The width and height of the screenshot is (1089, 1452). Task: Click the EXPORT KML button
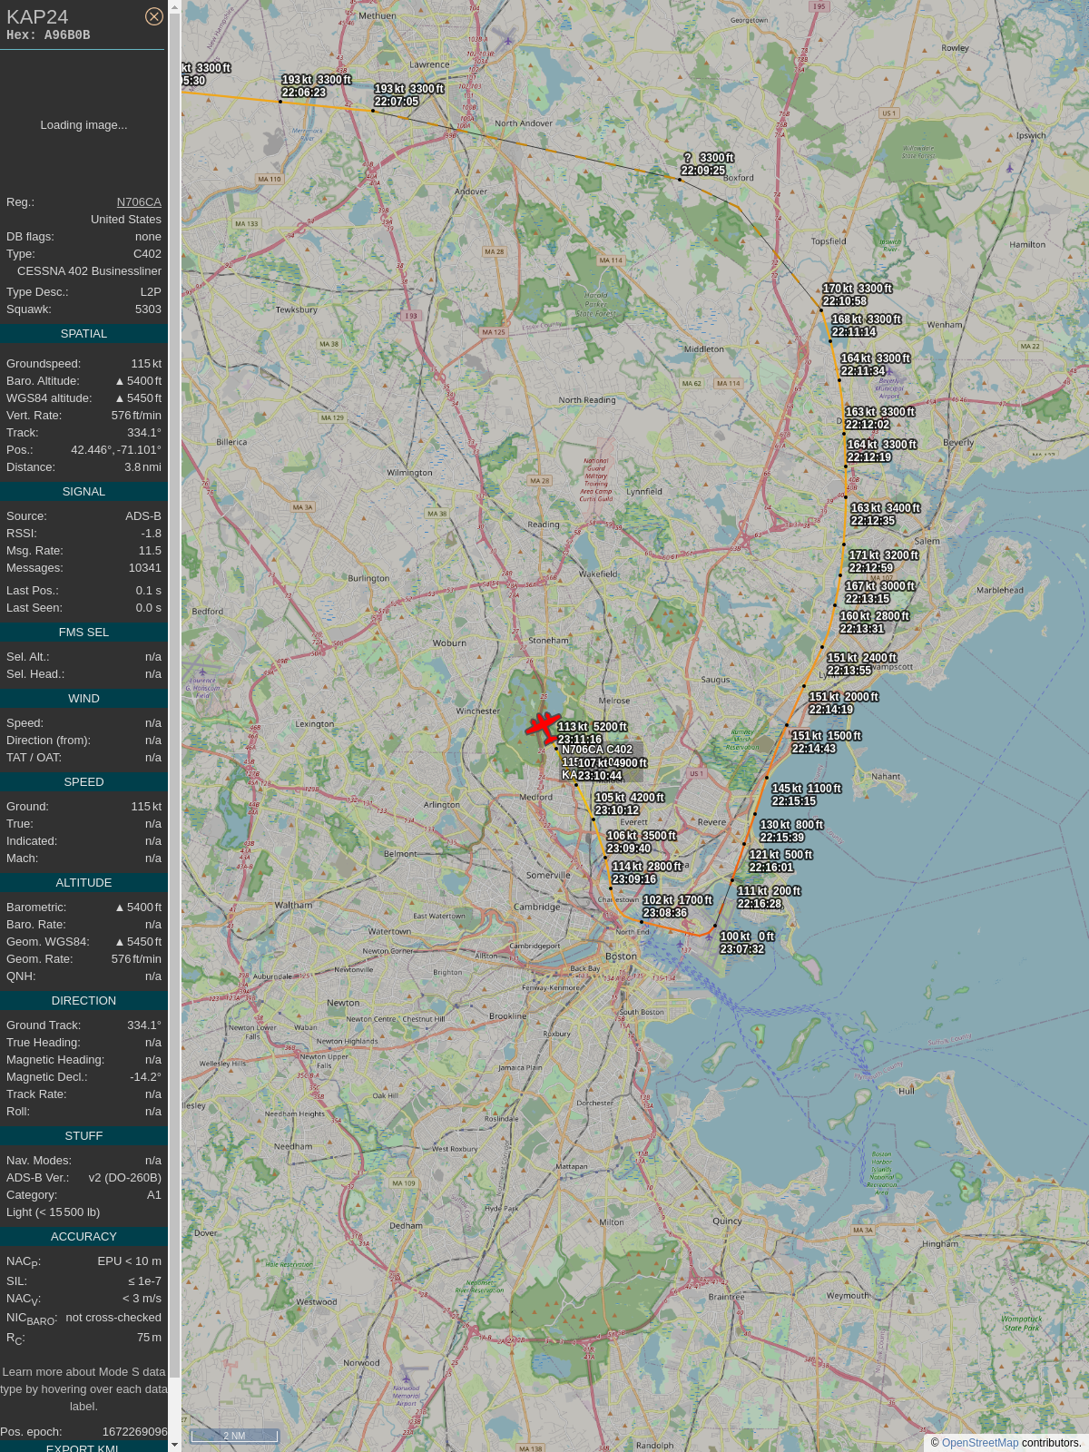pyautogui.click(x=83, y=1447)
